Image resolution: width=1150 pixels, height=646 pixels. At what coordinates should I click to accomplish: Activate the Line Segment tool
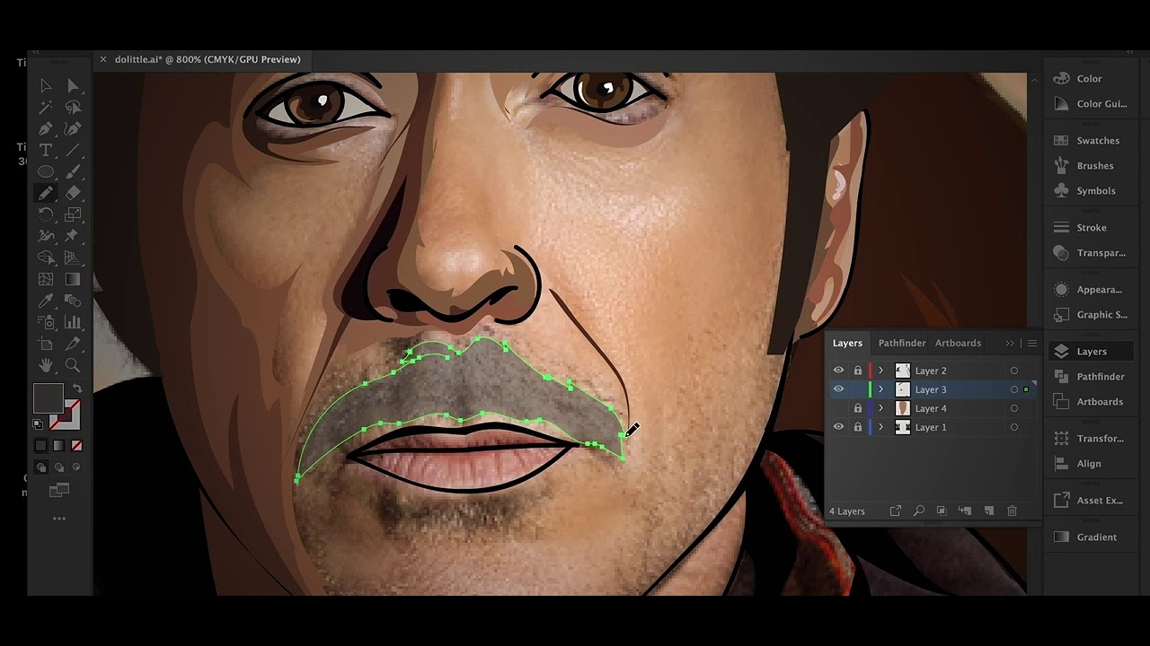73,150
